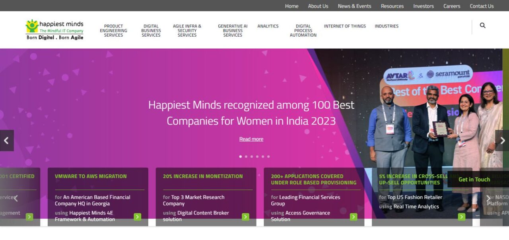
Task: Click green arrow on 200+ Applications Covered card
Action: [354, 217]
